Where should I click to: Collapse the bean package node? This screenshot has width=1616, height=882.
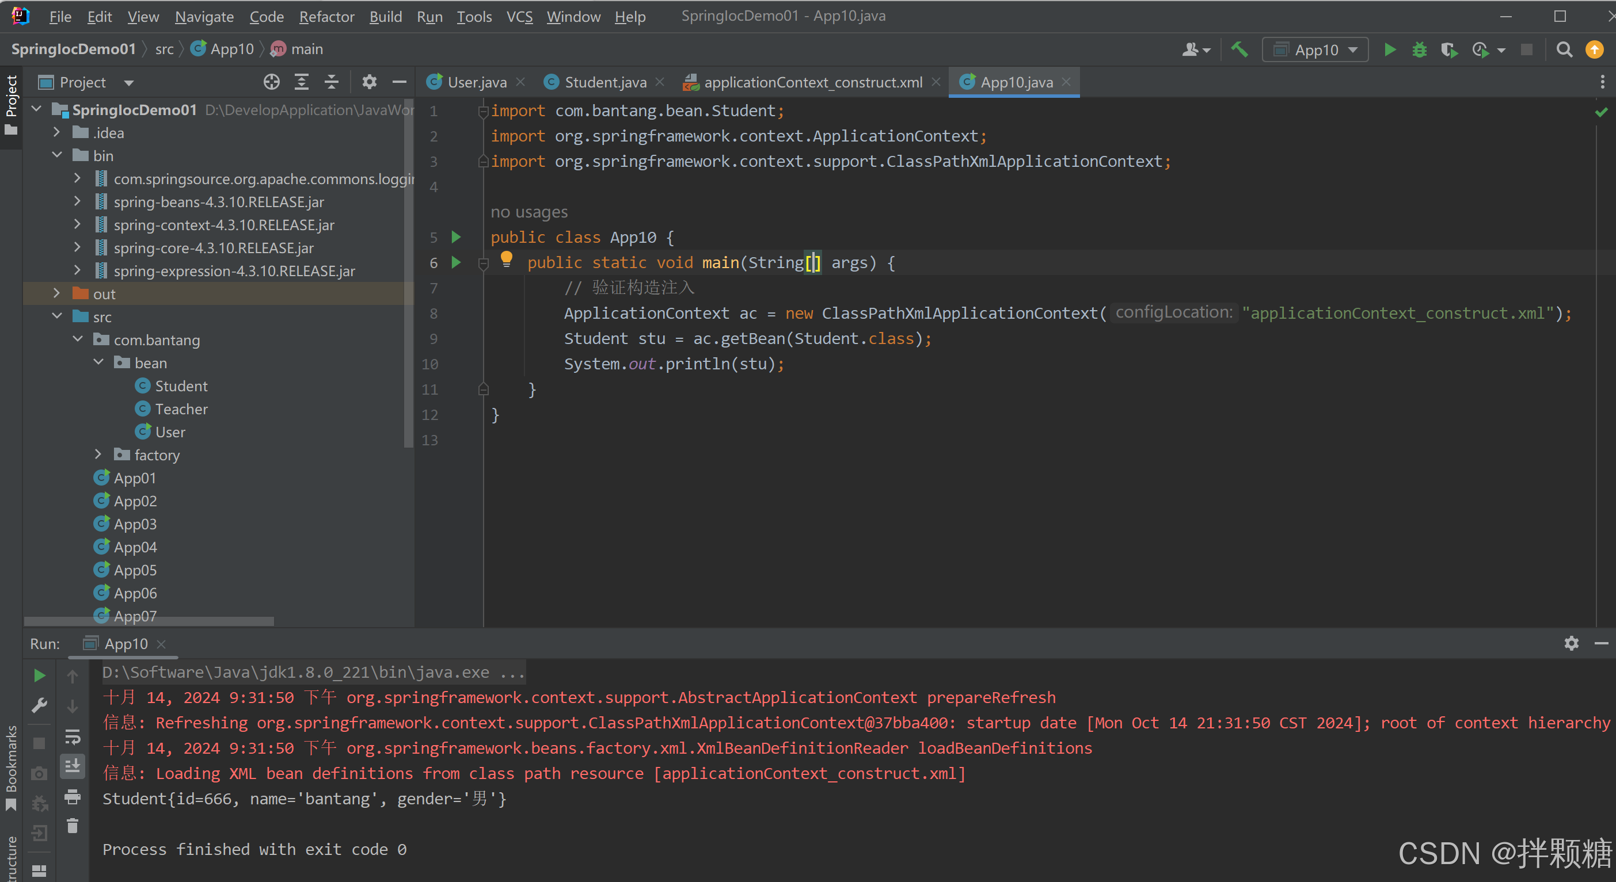coord(98,362)
